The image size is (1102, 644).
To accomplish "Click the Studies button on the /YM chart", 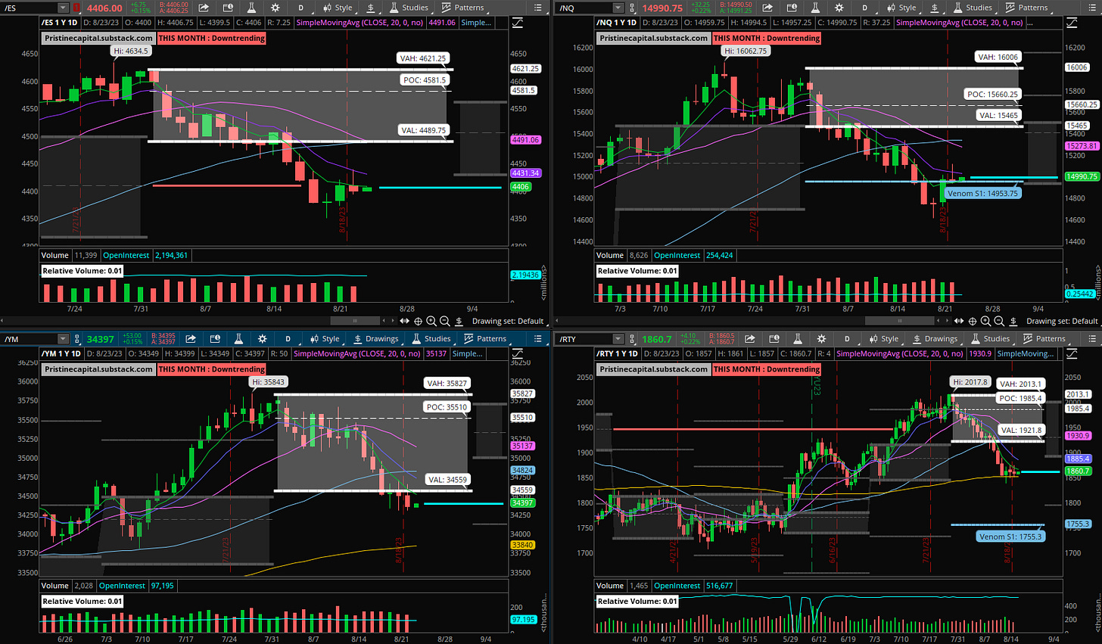I will (x=432, y=338).
